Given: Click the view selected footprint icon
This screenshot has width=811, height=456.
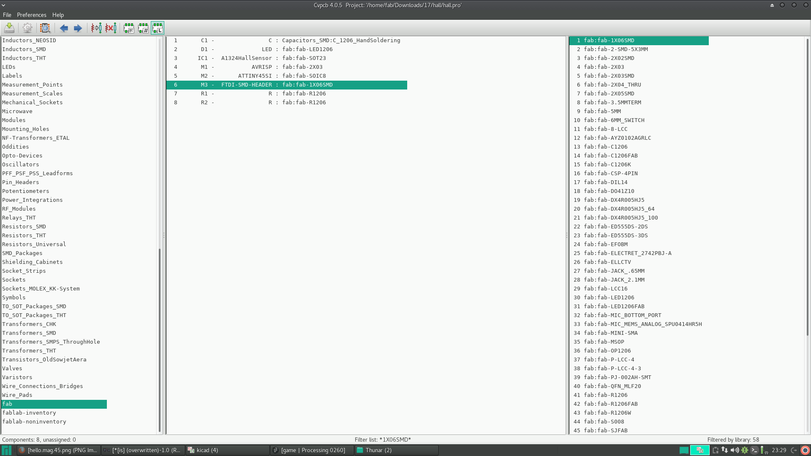Looking at the screenshot, I should point(45,28).
